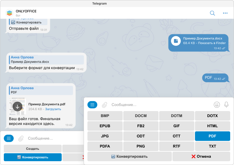Click Конвертировать in overlay keyboard
The width and height of the screenshot is (234, 165).
(129, 156)
